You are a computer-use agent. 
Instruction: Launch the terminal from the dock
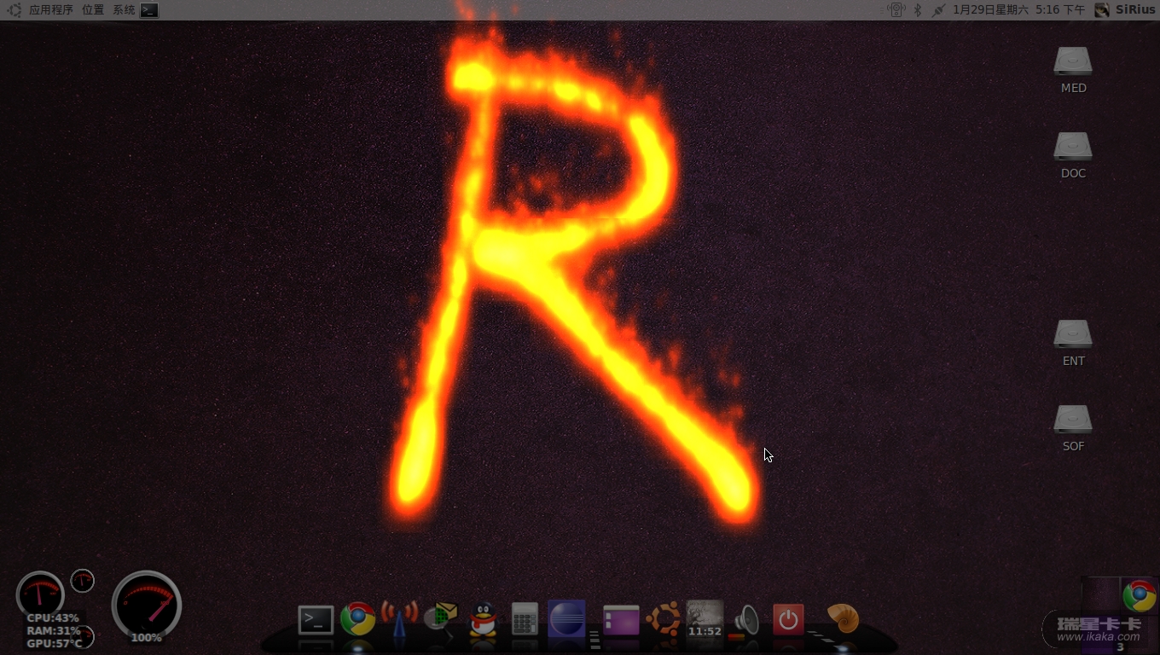tap(316, 620)
